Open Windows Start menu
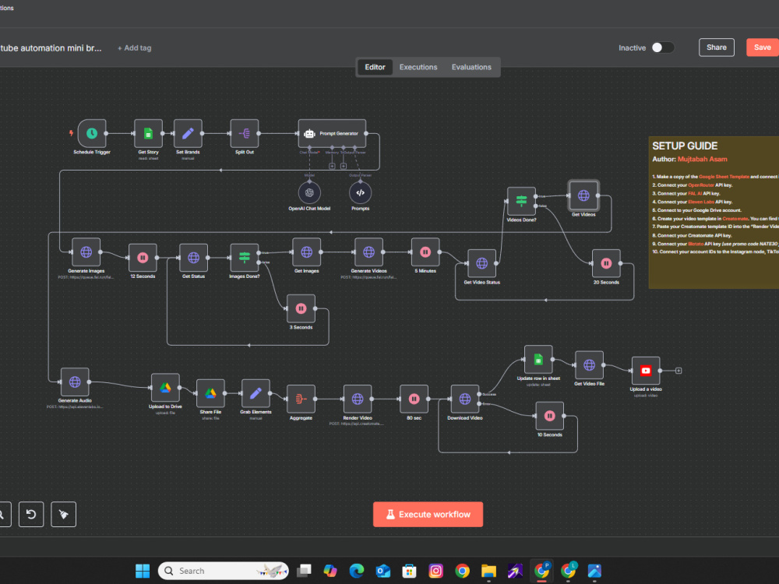Screen dimensions: 779x584 (x=143, y=571)
